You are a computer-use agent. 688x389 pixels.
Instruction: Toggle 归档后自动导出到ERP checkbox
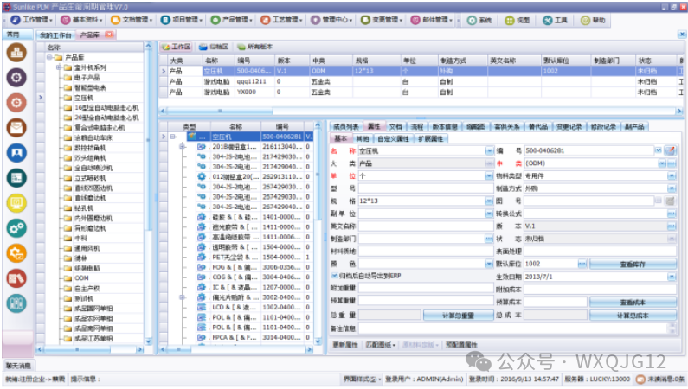(x=334, y=276)
